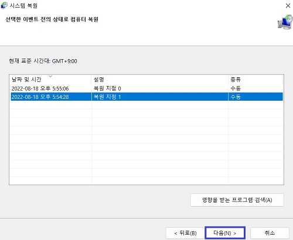Sort by the 날짜 및 시간 column header
This screenshot has width=293, height=240.
click(50, 80)
